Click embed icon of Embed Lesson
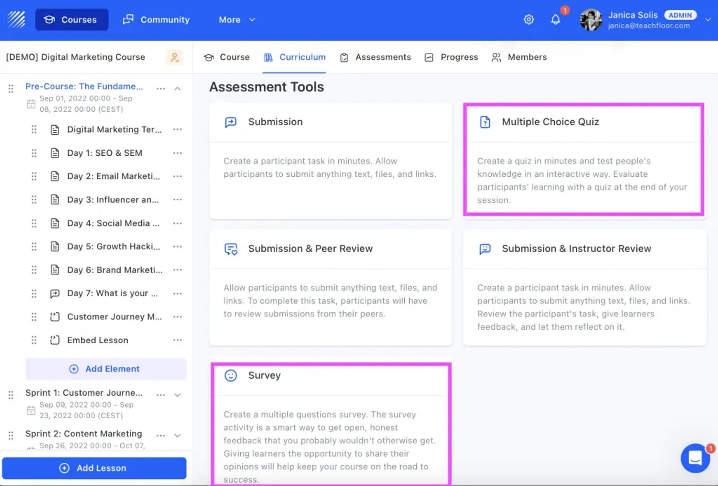 coord(55,340)
